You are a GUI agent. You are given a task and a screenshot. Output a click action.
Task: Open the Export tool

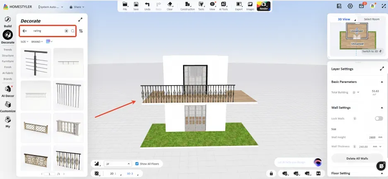(239, 5)
